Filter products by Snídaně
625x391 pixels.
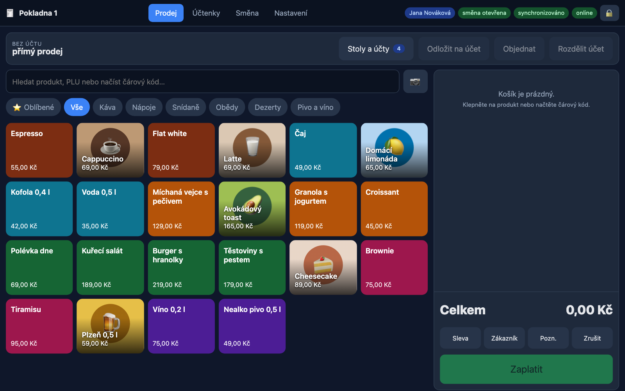pos(186,107)
